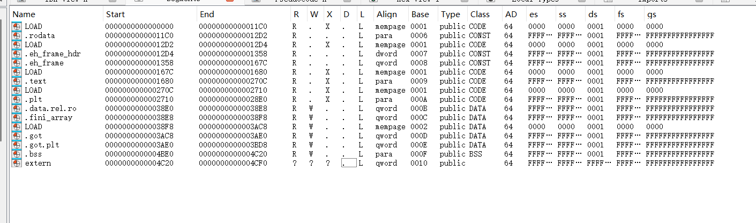
Task: Select the .got segment name
Action: point(33,136)
